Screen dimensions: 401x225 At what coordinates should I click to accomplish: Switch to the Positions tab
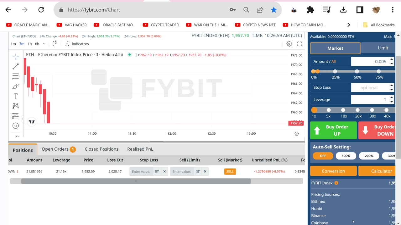[x=23, y=150]
